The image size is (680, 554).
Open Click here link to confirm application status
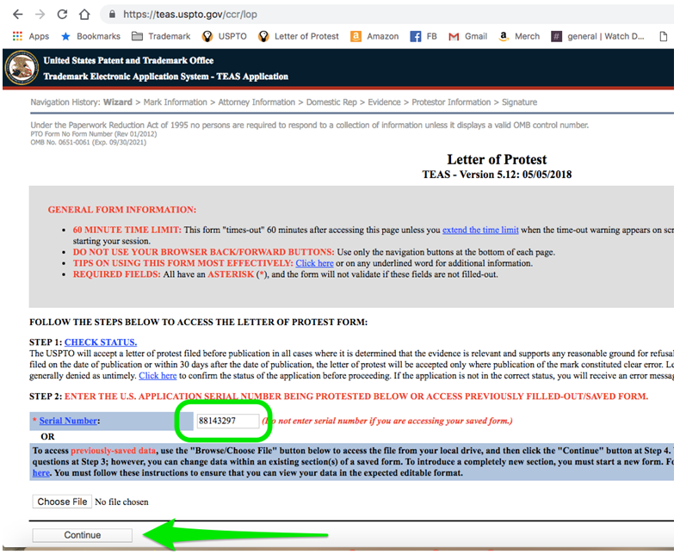[158, 376]
